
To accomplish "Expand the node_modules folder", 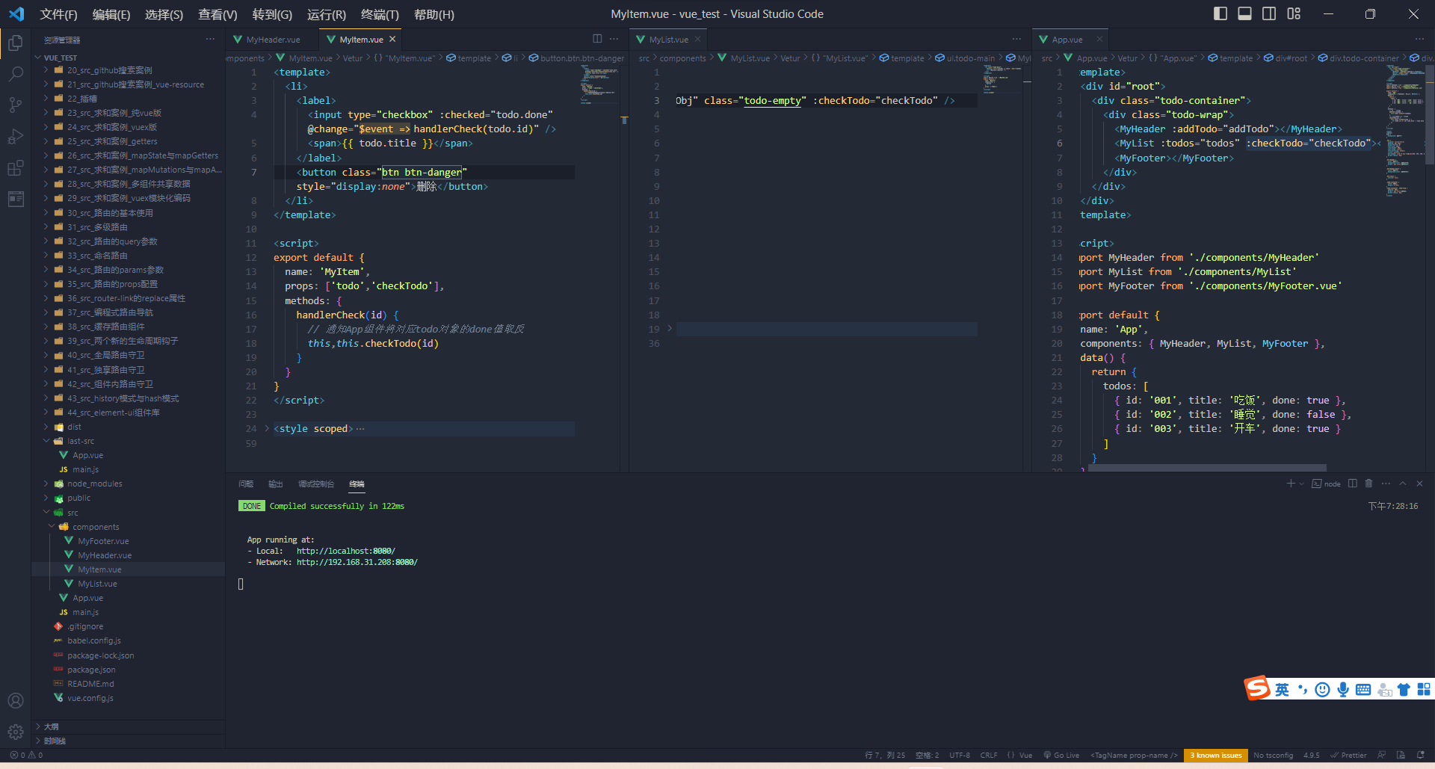I will click(94, 484).
